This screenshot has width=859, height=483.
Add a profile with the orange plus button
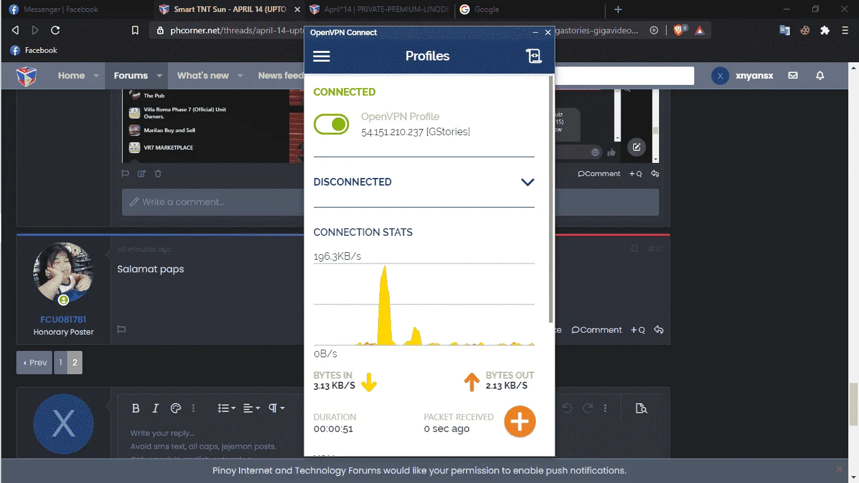(x=519, y=421)
